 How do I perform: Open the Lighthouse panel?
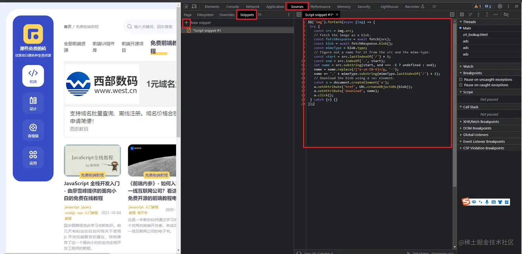389,7
